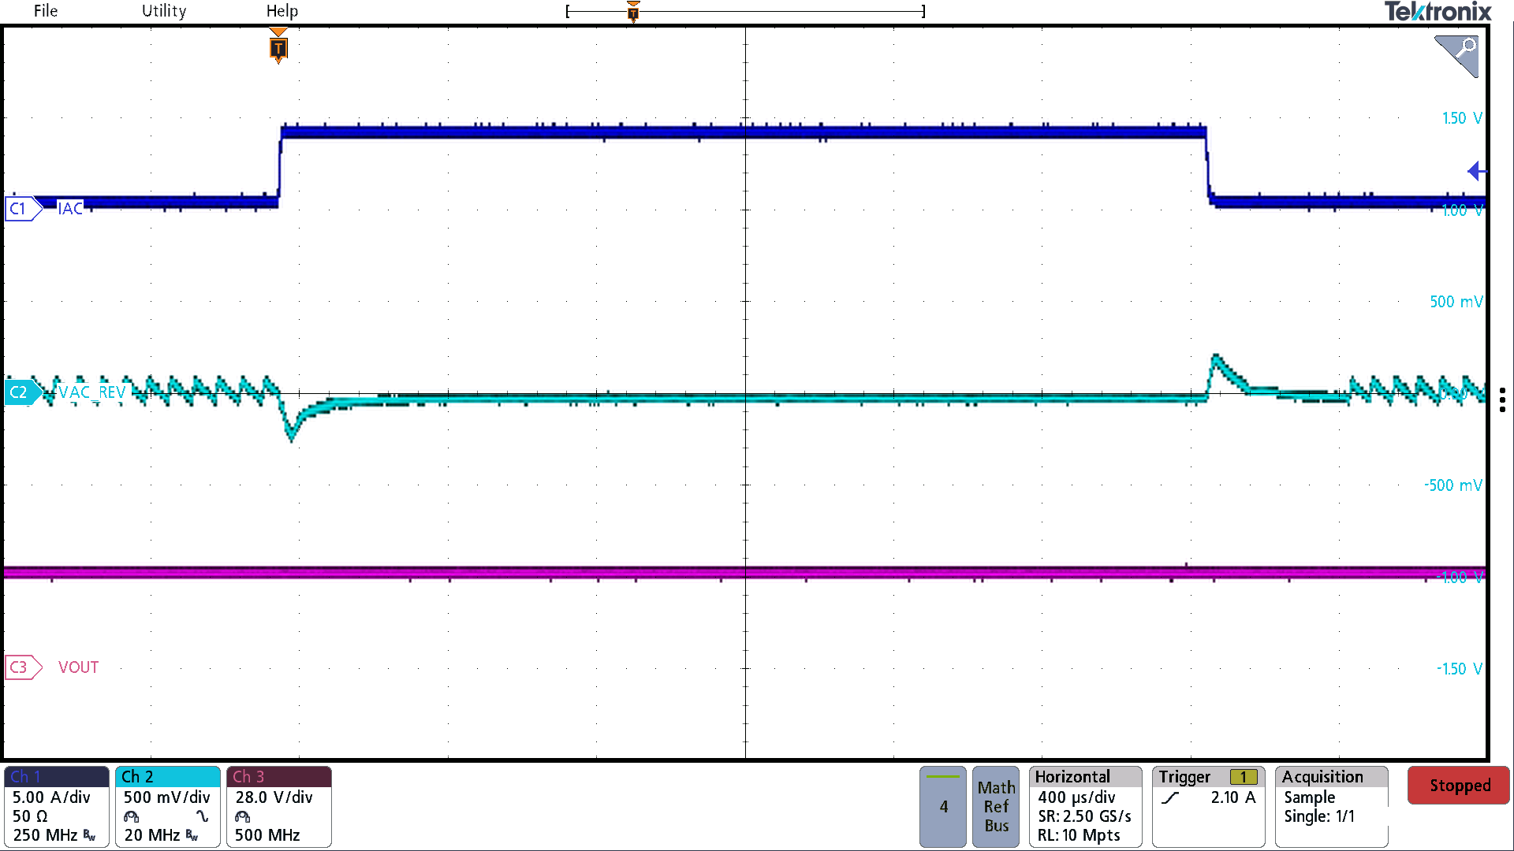
Task: Click the rising-edge slope icon in Trigger panel
Action: coord(1170,797)
